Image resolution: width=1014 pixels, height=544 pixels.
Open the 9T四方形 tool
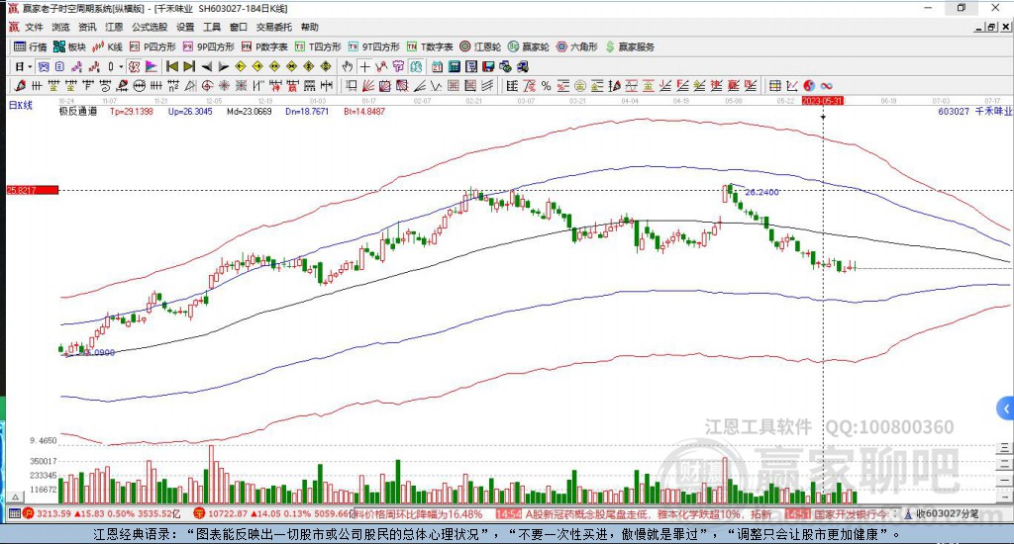(373, 46)
